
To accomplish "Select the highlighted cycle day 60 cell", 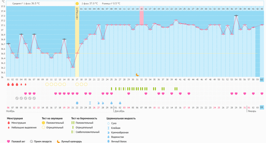I will (262, 79).
